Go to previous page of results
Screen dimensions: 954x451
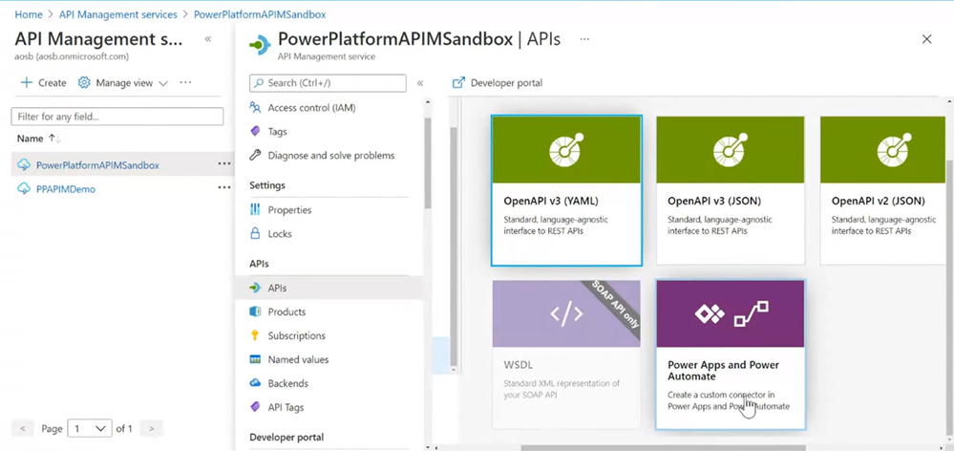(23, 428)
